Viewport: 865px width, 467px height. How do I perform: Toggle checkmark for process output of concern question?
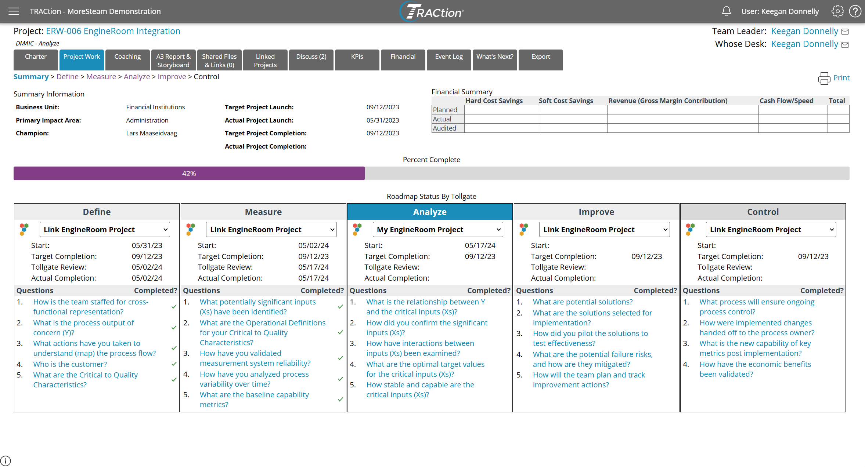tap(174, 327)
